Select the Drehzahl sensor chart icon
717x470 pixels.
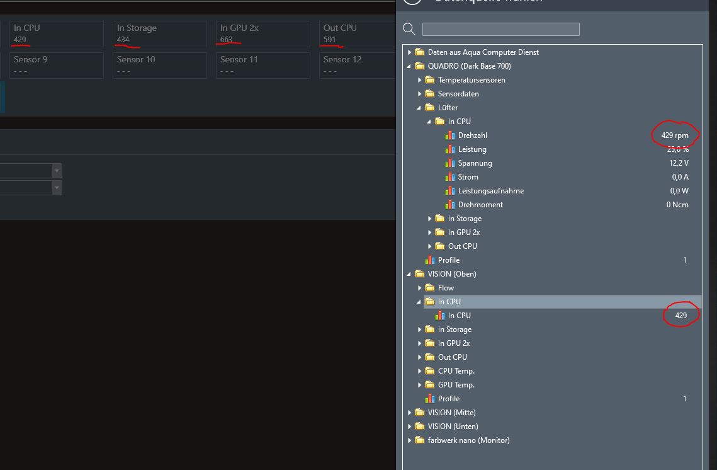pyautogui.click(x=450, y=135)
